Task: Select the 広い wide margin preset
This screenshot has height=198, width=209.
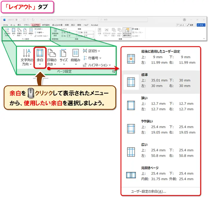Action: (161, 152)
